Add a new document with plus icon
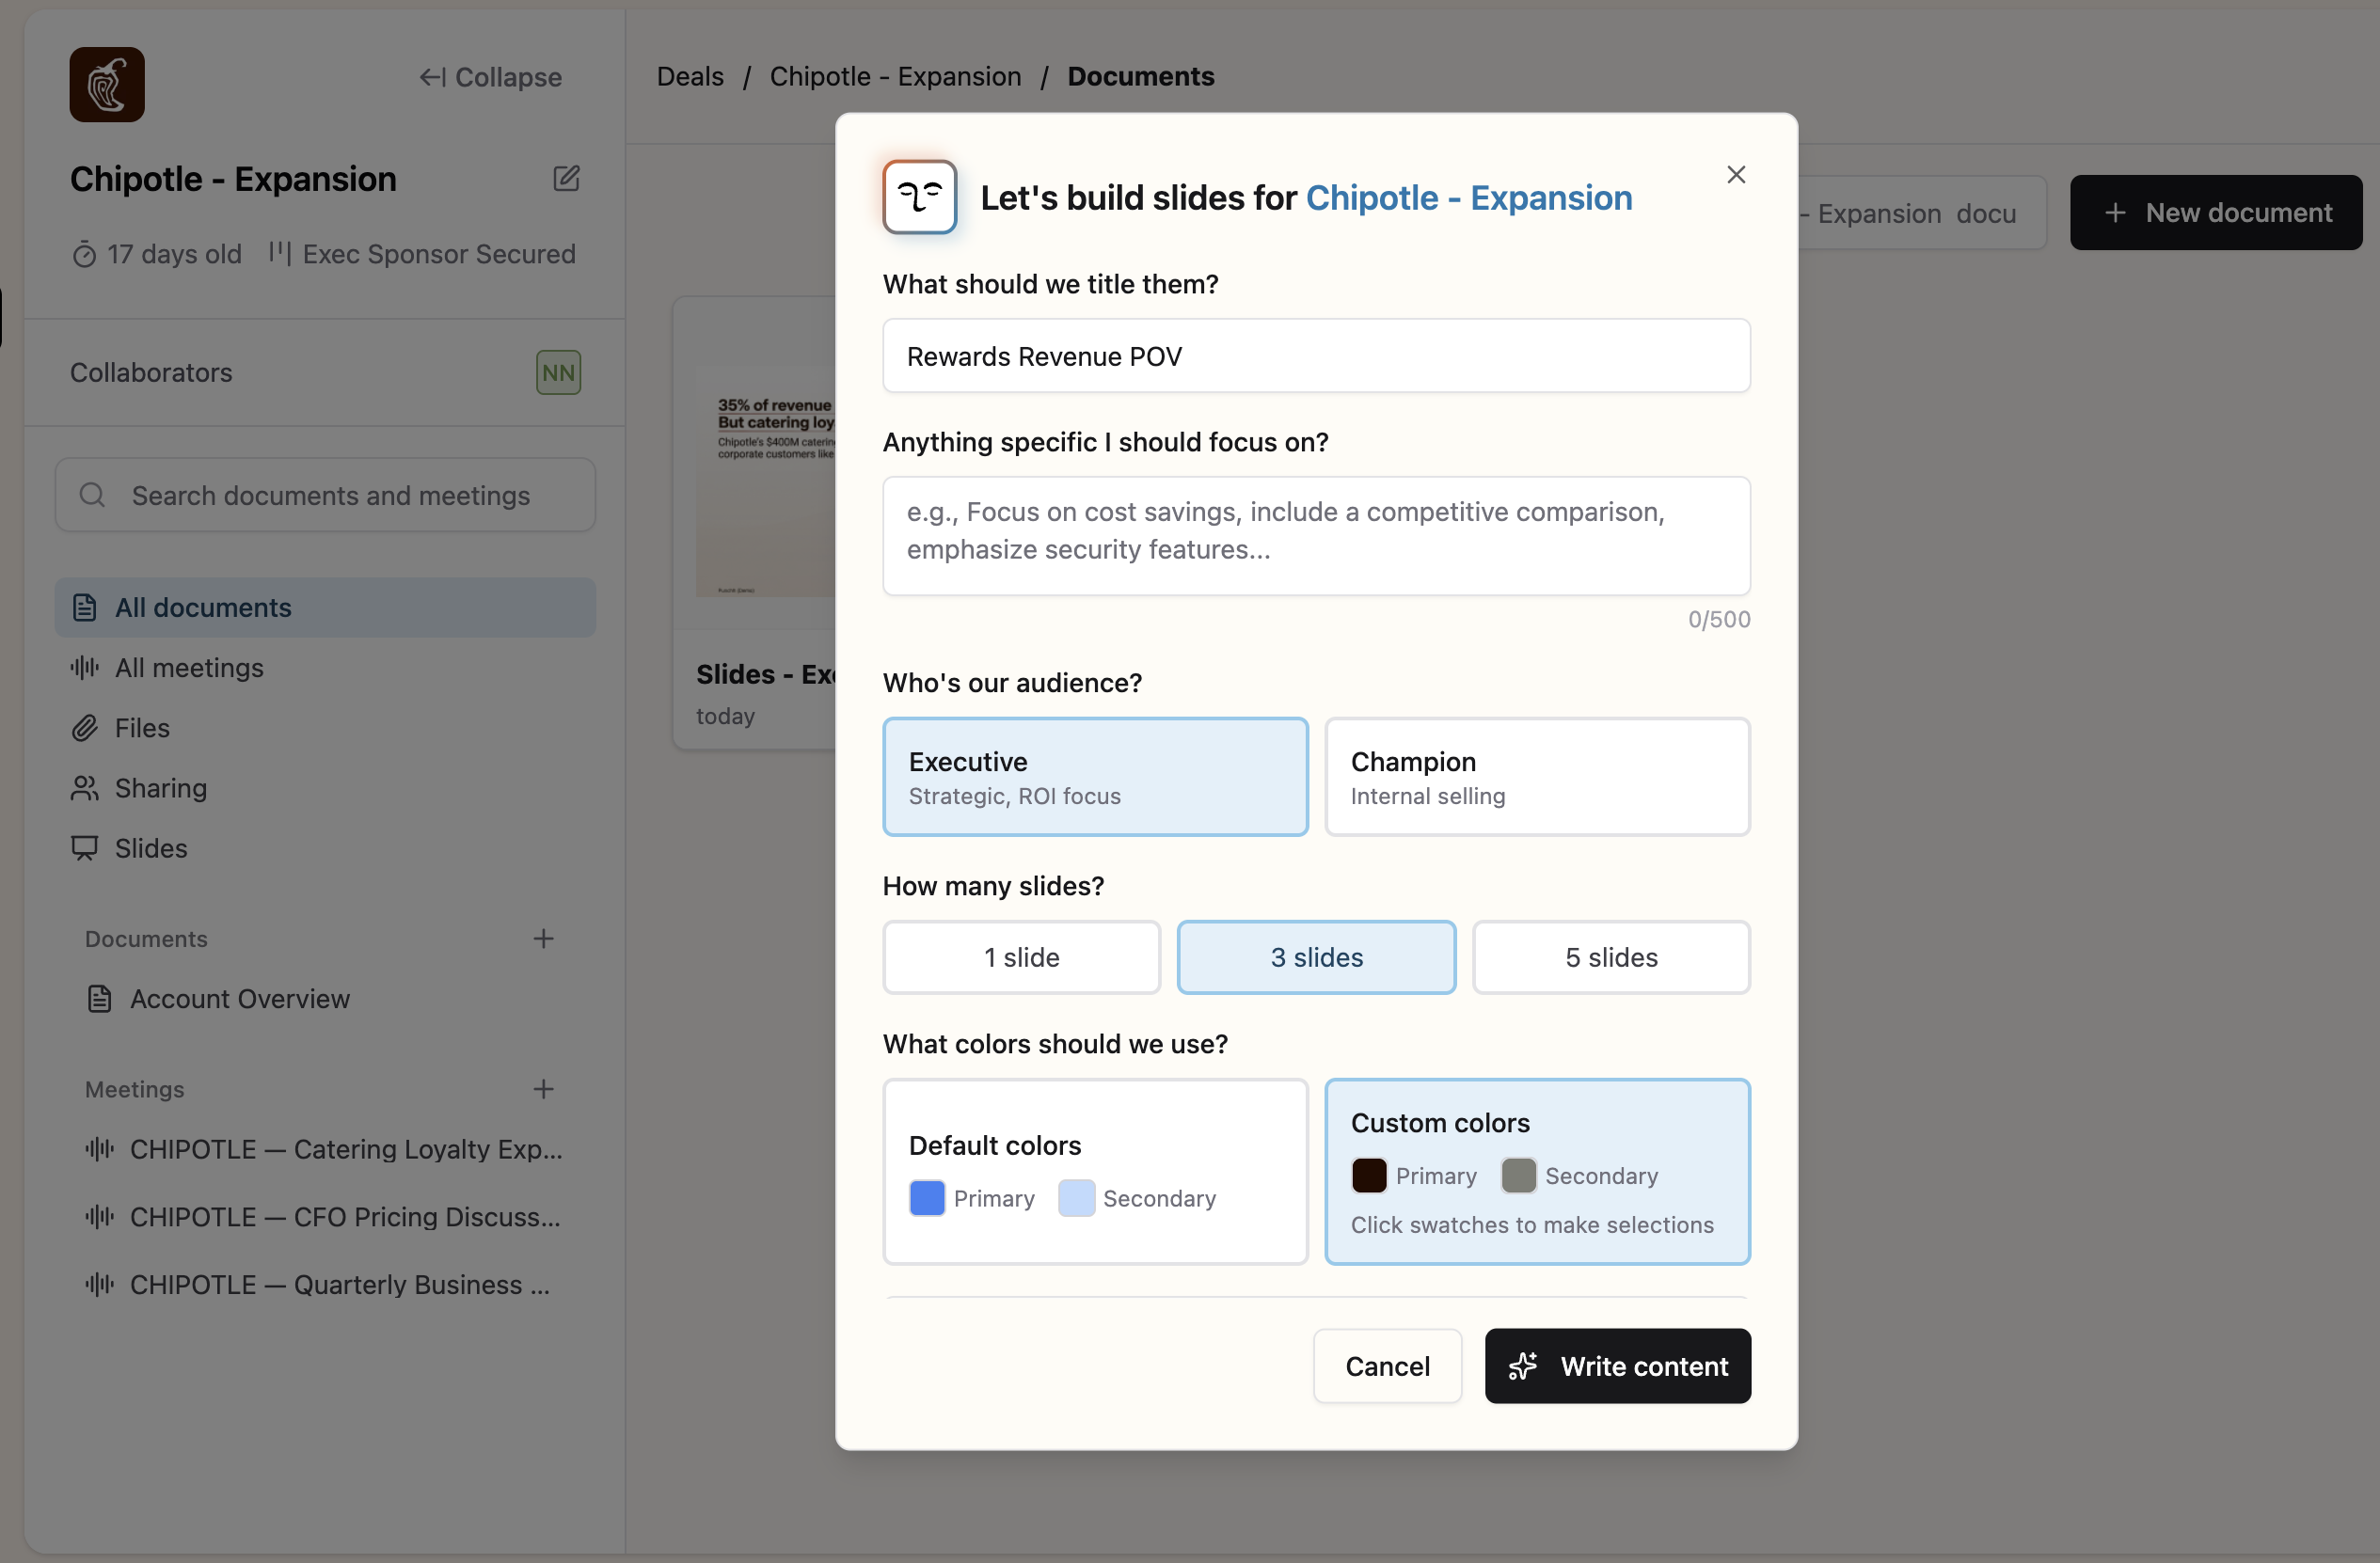This screenshot has height=1563, width=2380. (x=543, y=938)
